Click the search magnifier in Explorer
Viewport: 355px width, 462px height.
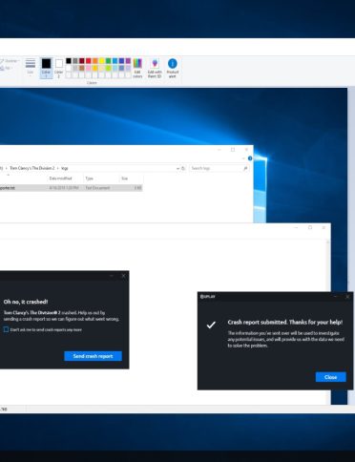[245, 168]
